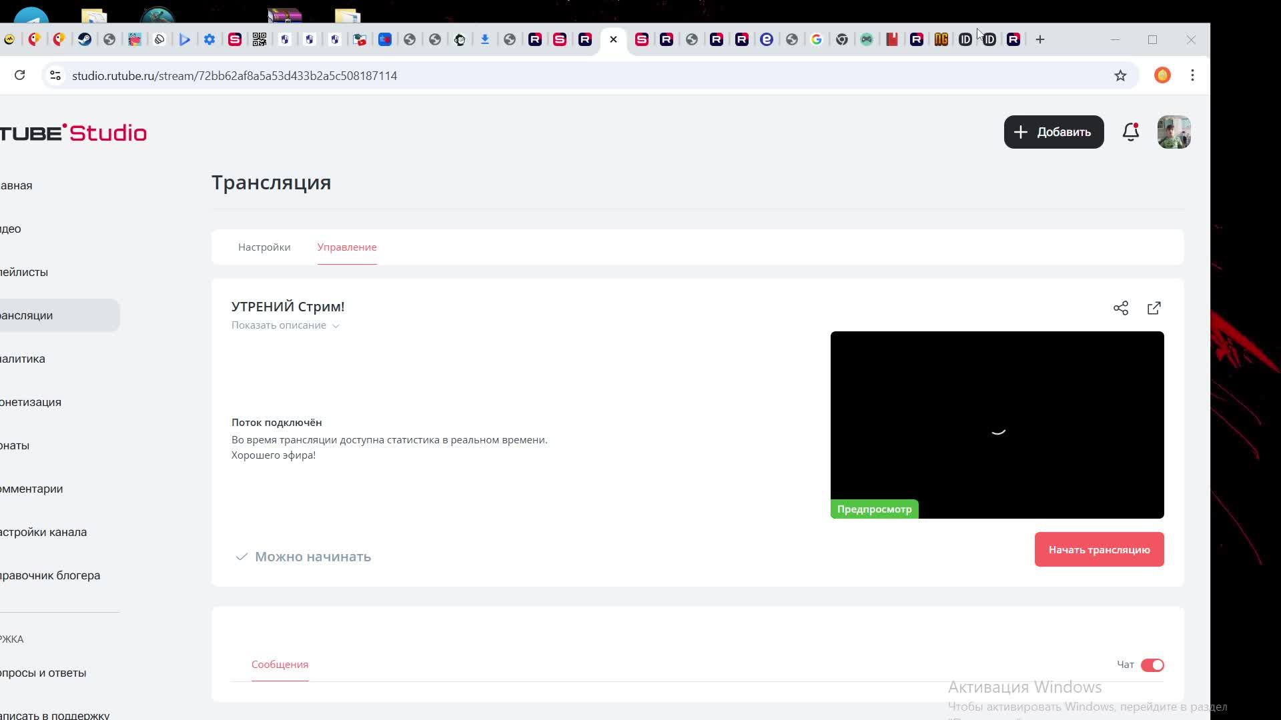Bookmark this page with the star icon

pyautogui.click(x=1120, y=75)
